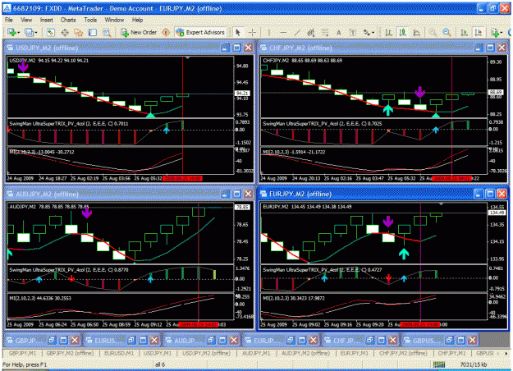
Task: Zoom in on the chart
Action: 433,32
